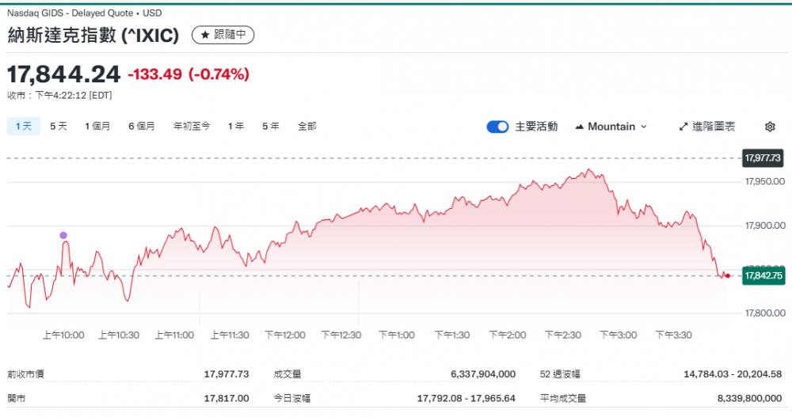The height and width of the screenshot is (417, 792).
Task: Select the 全部 full history range
Action: [x=307, y=126]
